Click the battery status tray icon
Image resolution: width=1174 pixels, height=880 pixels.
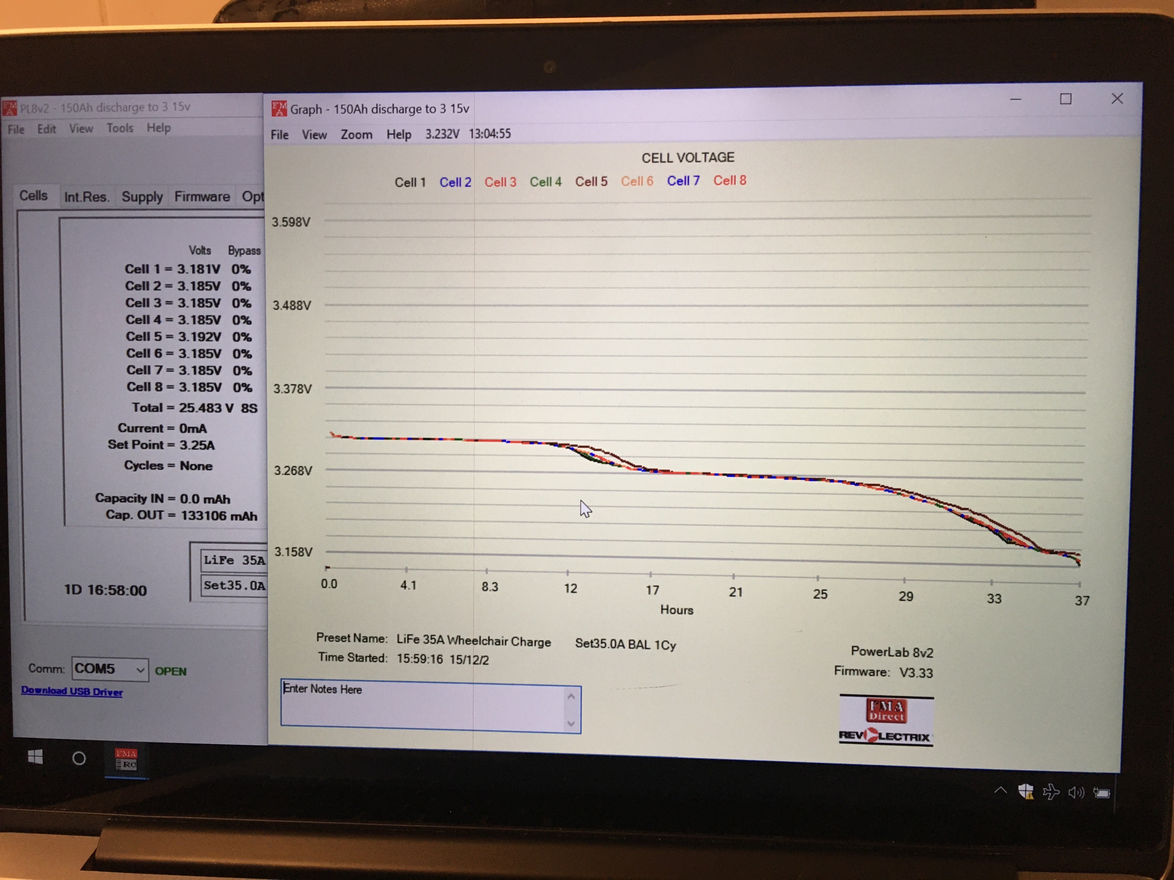coord(1101,793)
